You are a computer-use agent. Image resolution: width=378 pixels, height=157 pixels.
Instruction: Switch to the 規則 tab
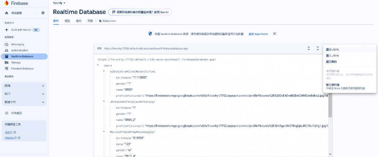[67, 21]
